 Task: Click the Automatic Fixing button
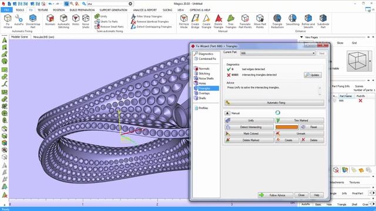[274, 103]
